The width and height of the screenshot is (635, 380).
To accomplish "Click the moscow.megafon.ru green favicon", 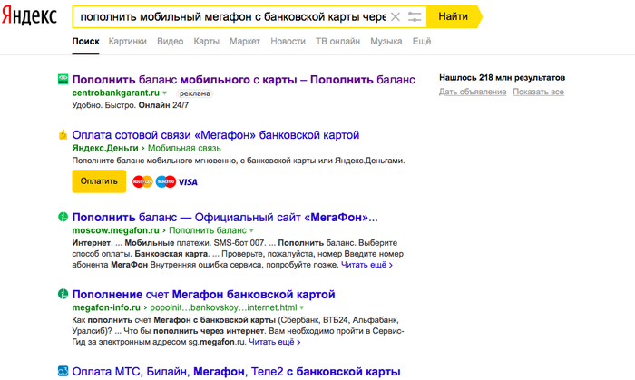I will tap(63, 218).
